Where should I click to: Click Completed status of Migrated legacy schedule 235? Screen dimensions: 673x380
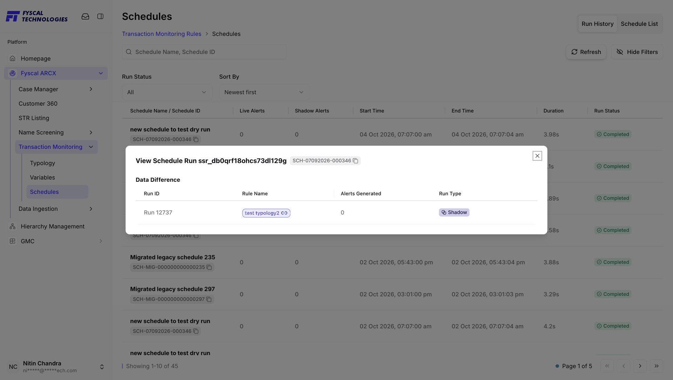pos(613,262)
